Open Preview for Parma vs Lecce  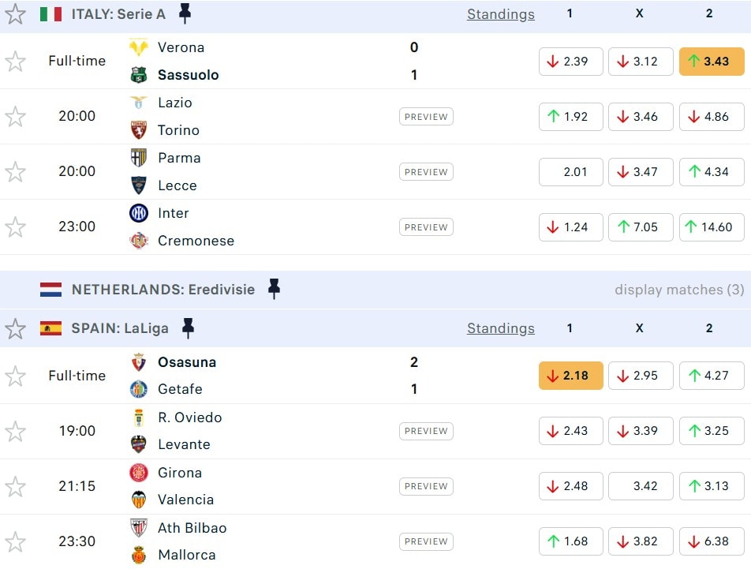tap(426, 172)
